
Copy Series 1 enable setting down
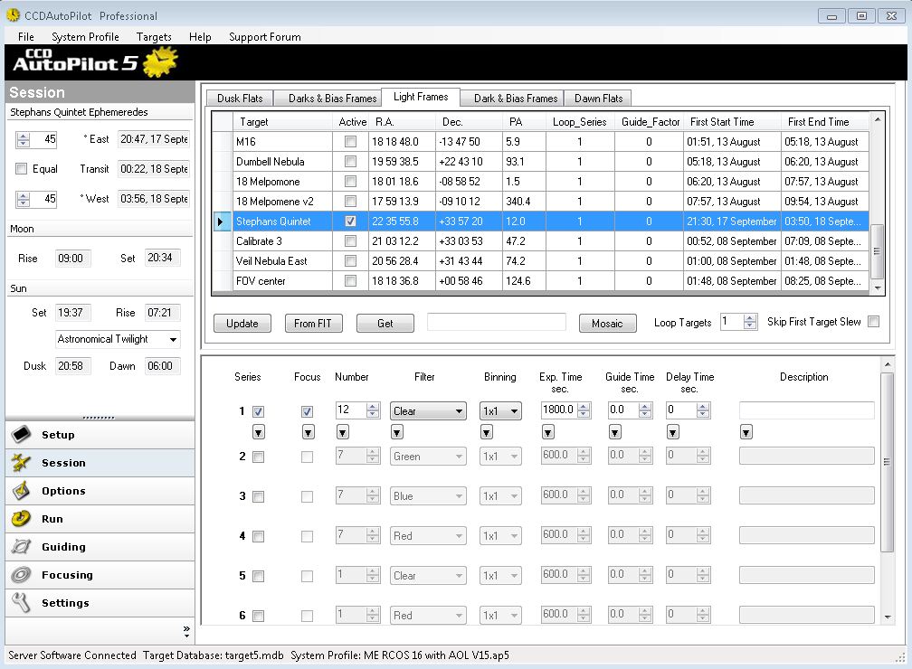click(x=258, y=432)
